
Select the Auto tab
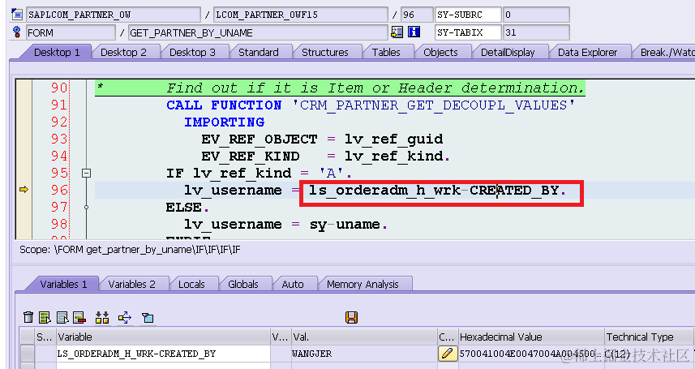tap(293, 285)
